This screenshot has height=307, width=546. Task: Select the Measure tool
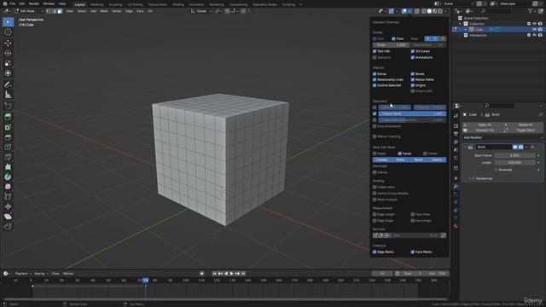[8, 95]
